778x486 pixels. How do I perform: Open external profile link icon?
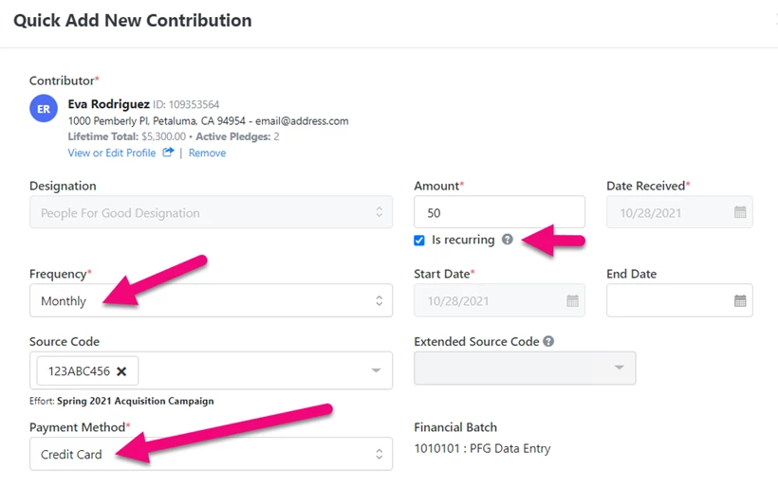(x=168, y=153)
